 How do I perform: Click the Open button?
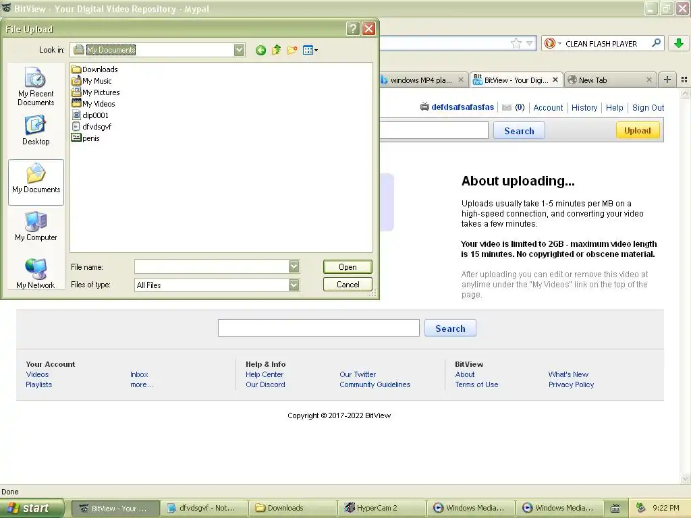tap(348, 267)
